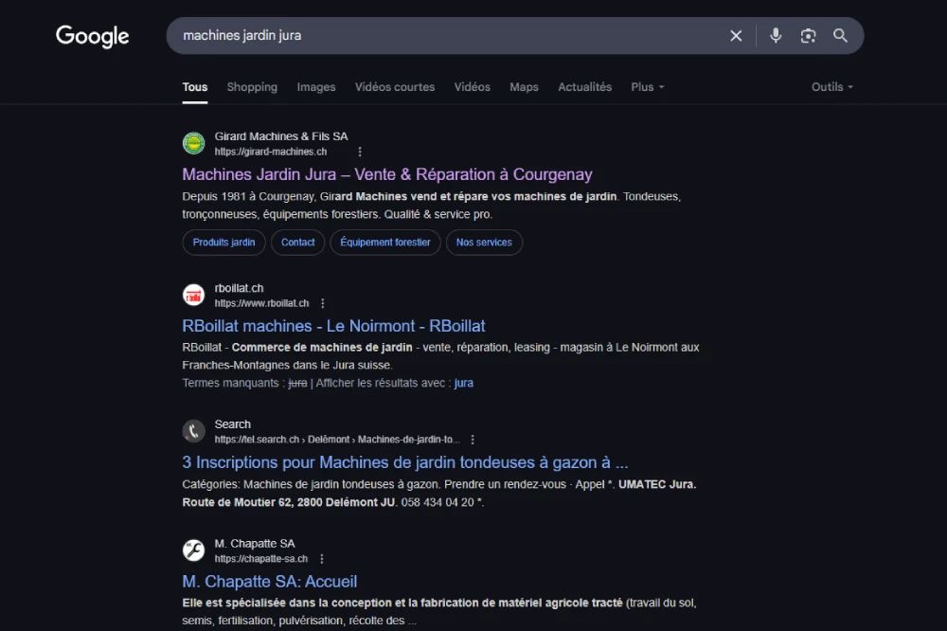Switch to the Actualités tab
The image size is (947, 631).
584,87
